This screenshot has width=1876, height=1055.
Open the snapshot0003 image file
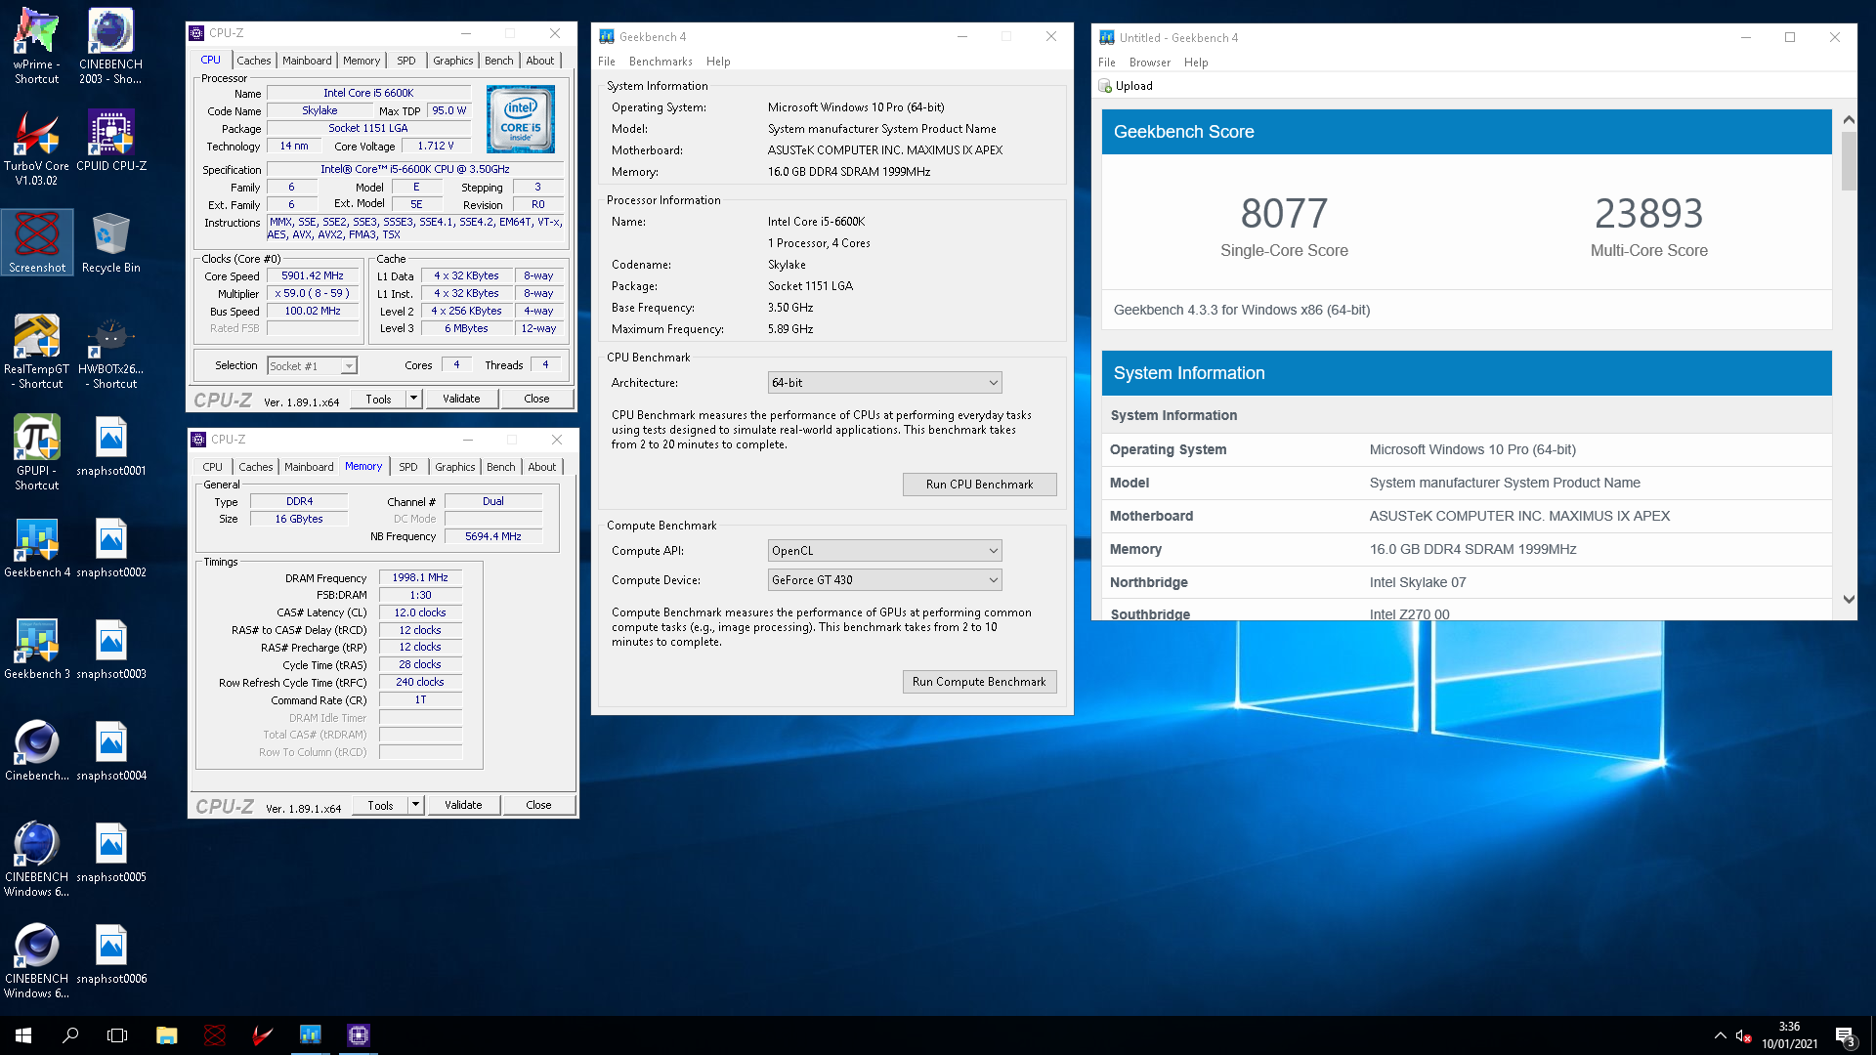[111, 649]
